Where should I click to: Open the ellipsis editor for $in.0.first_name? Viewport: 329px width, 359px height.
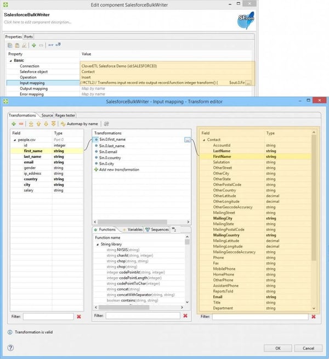(x=187, y=140)
